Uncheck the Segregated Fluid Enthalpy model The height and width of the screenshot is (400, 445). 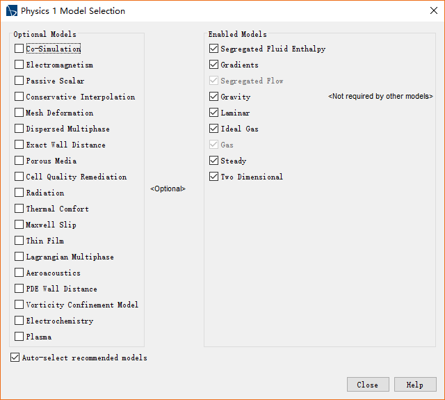[x=213, y=49]
